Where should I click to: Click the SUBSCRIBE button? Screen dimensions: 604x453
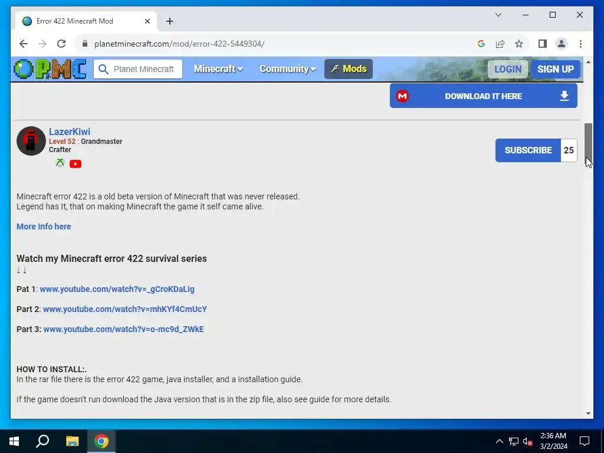[x=528, y=150]
